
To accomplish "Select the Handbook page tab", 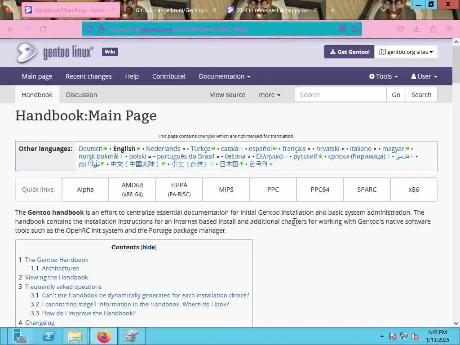I will point(37,95).
